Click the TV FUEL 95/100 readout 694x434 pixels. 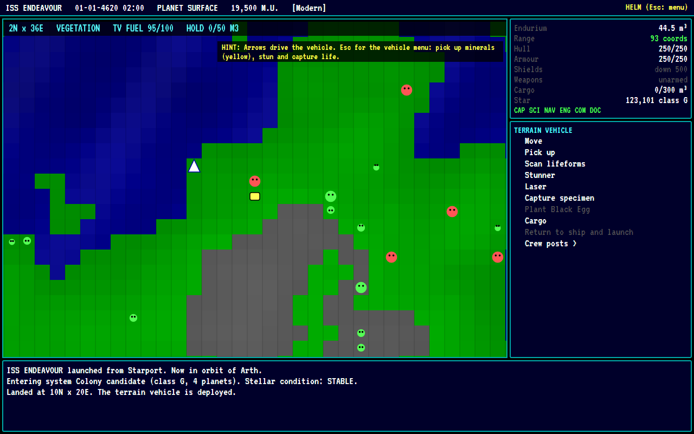pyautogui.click(x=143, y=28)
